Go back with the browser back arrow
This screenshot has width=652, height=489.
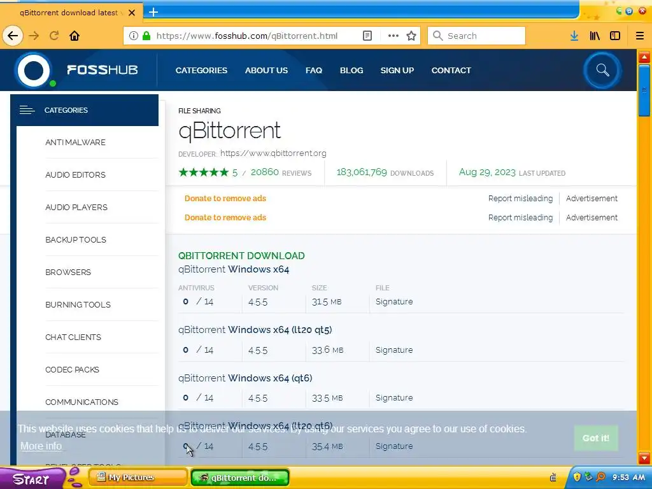[13, 36]
